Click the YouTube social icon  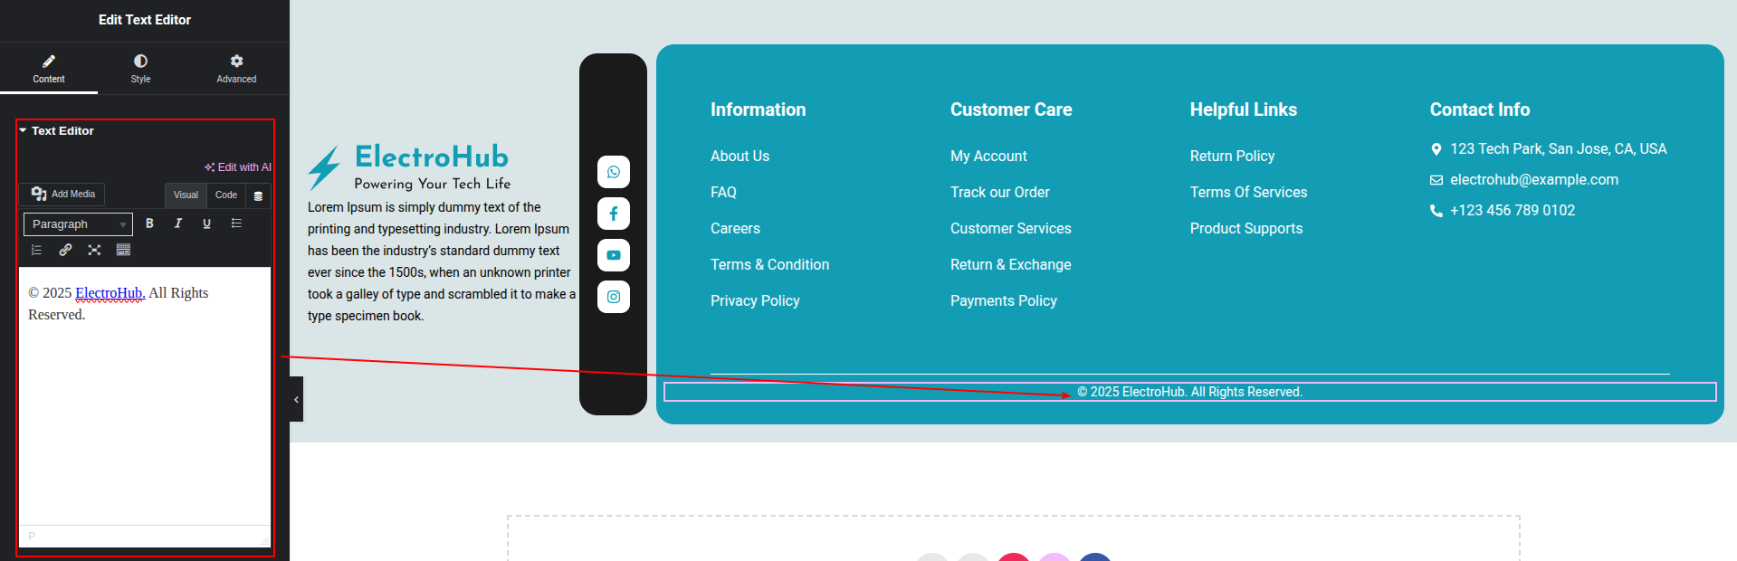coord(613,255)
